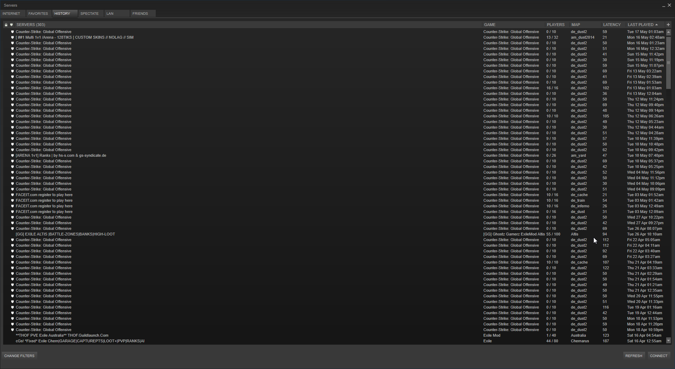Click VAC shield on server played Thu 21 Apr 04:19am

click(x=12, y=262)
